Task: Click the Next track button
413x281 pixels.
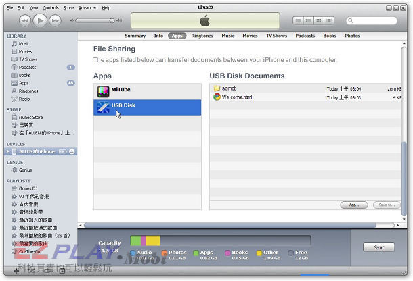Action: [x=55, y=20]
